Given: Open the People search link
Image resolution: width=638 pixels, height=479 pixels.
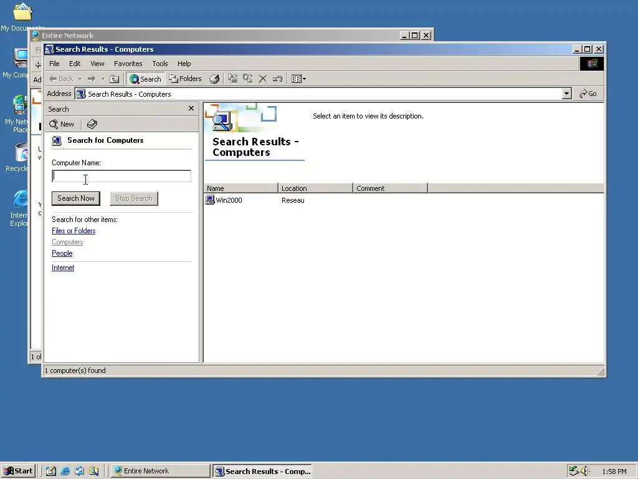Looking at the screenshot, I should coord(62,253).
